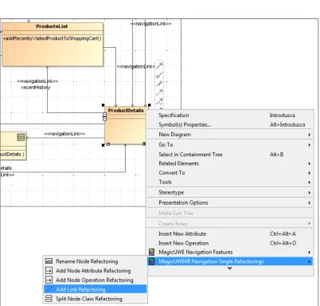The height and width of the screenshot is (306, 320).
Task: Expand the New Diagram submenu
Action: pyautogui.click(x=230, y=135)
